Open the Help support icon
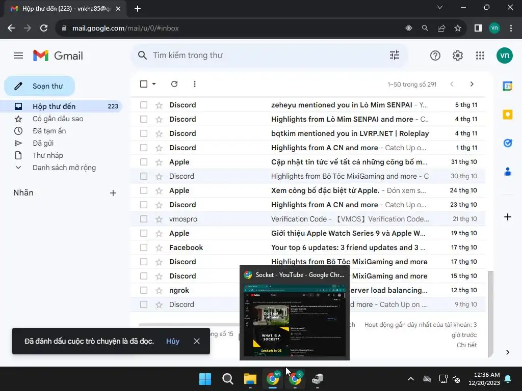 [435, 55]
